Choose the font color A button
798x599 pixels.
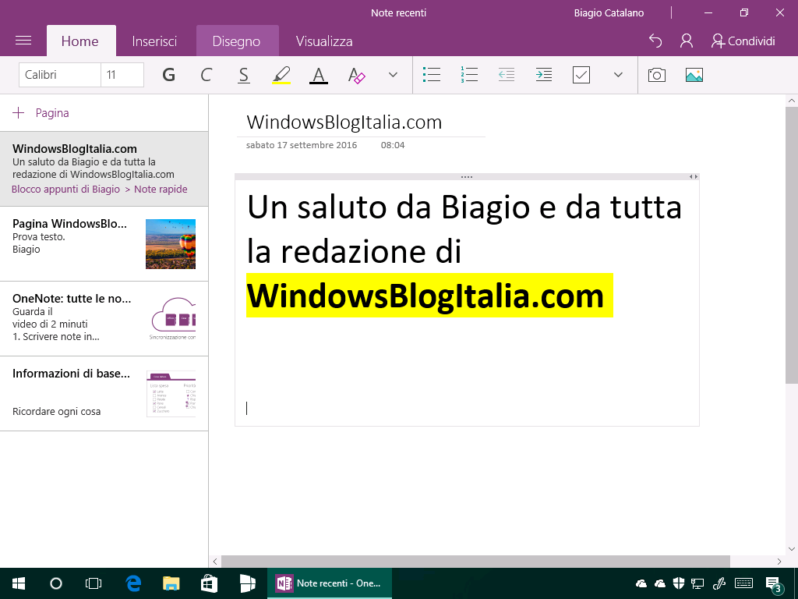[x=319, y=75]
